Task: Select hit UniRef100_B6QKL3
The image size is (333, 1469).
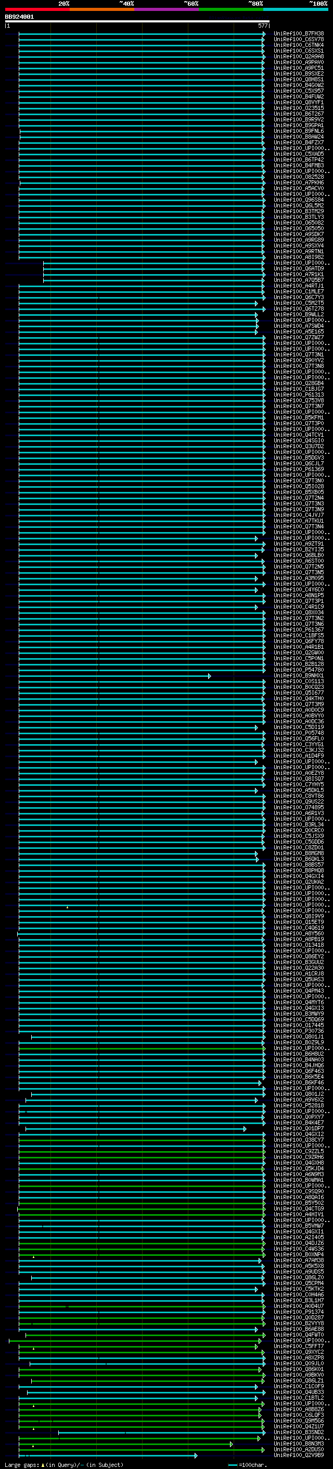Action: click(x=299, y=859)
